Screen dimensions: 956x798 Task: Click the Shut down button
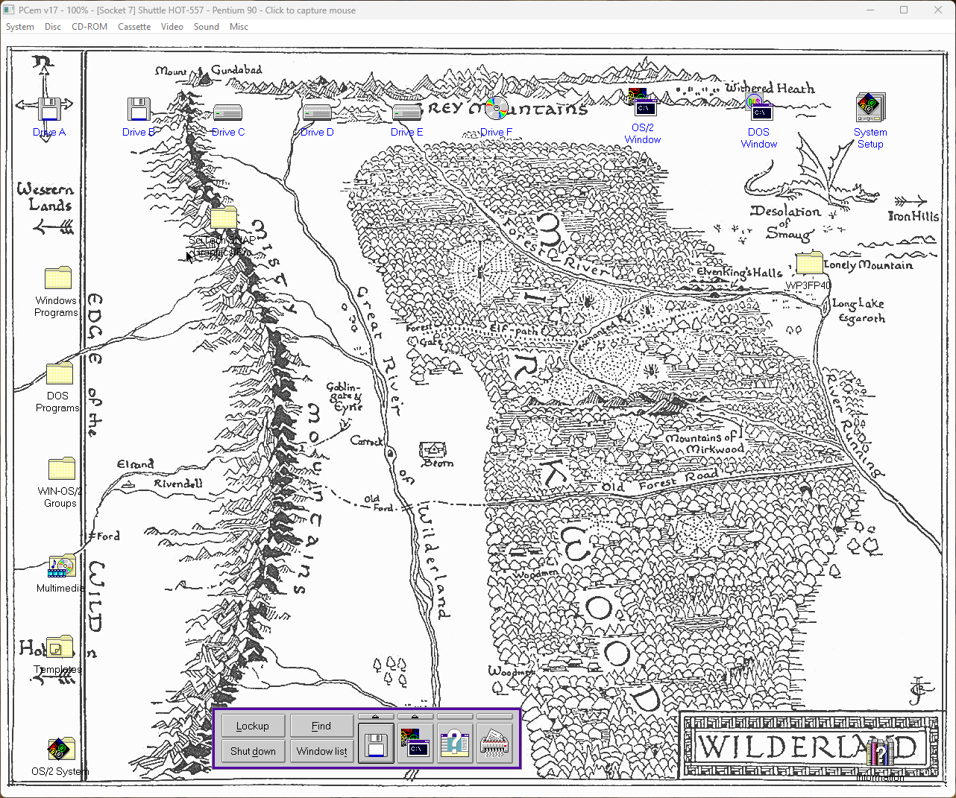point(253,751)
